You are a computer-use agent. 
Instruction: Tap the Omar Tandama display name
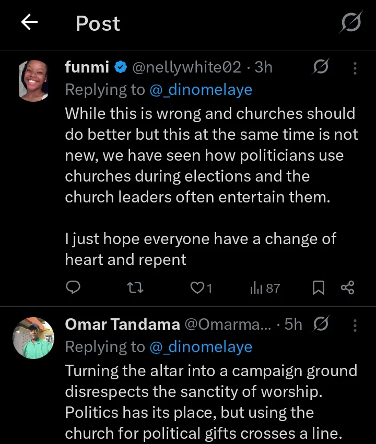click(122, 325)
